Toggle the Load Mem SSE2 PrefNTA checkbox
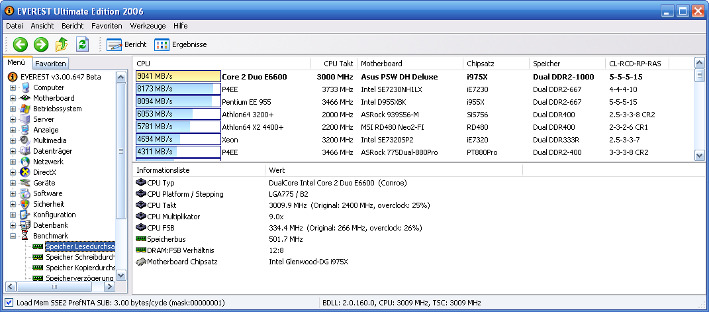The width and height of the screenshot is (709, 312). click(9, 303)
